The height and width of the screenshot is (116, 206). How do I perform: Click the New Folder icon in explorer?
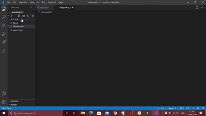(23, 16)
